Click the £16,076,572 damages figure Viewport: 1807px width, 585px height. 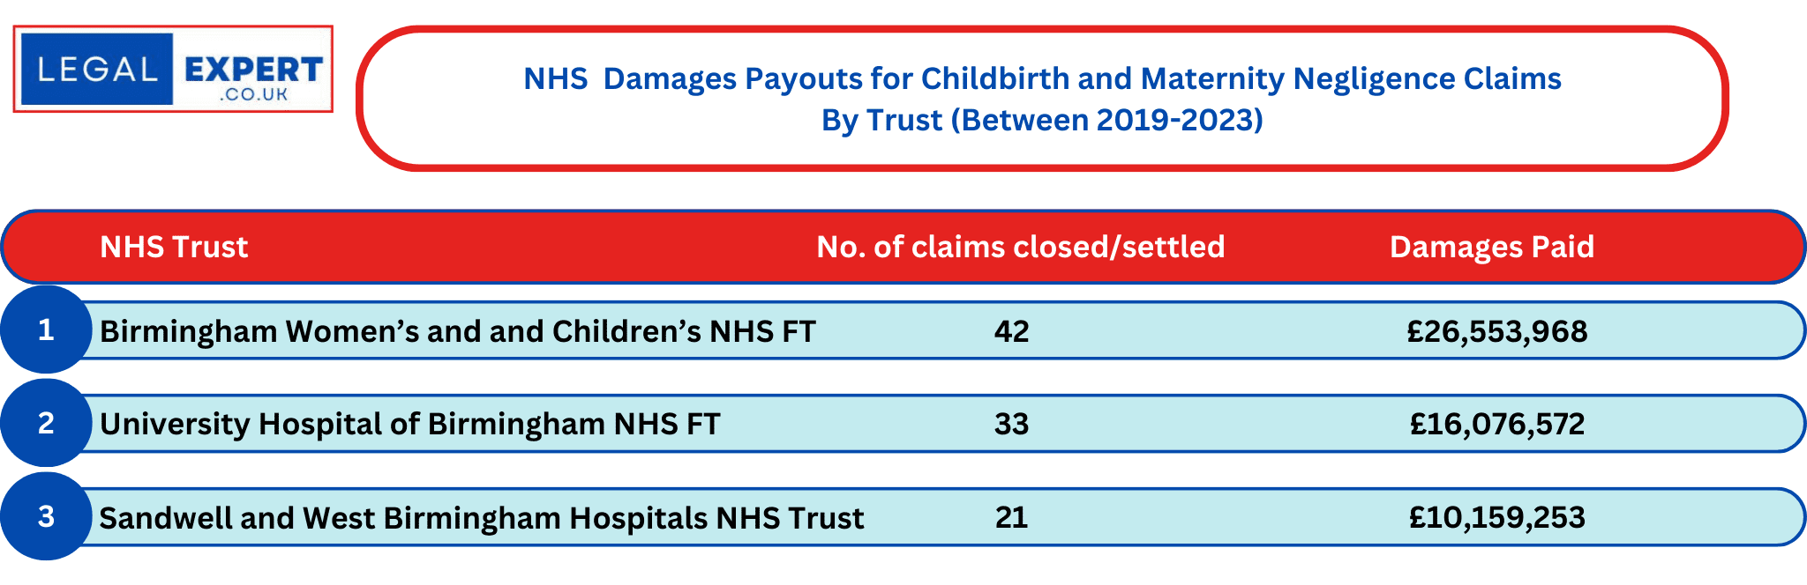tap(1497, 425)
